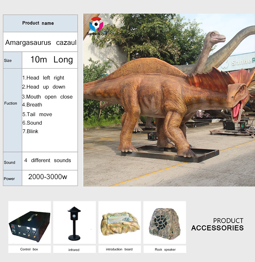Select the "Amargasaurus cazaul" name cell

(x=41, y=43)
